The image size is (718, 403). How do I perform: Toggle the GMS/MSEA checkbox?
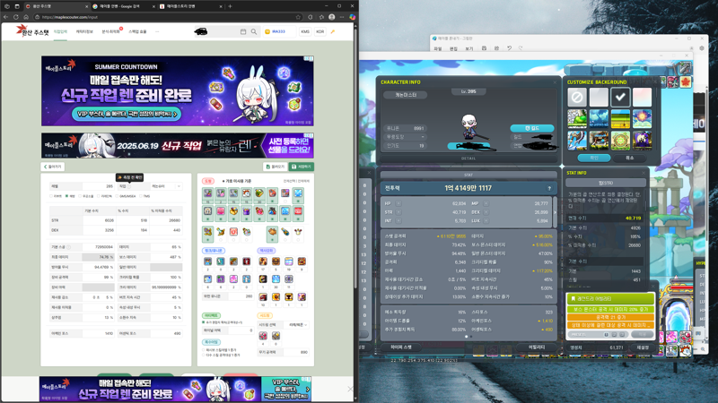click(118, 196)
